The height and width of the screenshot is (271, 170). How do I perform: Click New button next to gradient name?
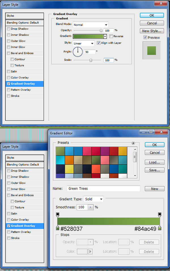(x=155, y=189)
